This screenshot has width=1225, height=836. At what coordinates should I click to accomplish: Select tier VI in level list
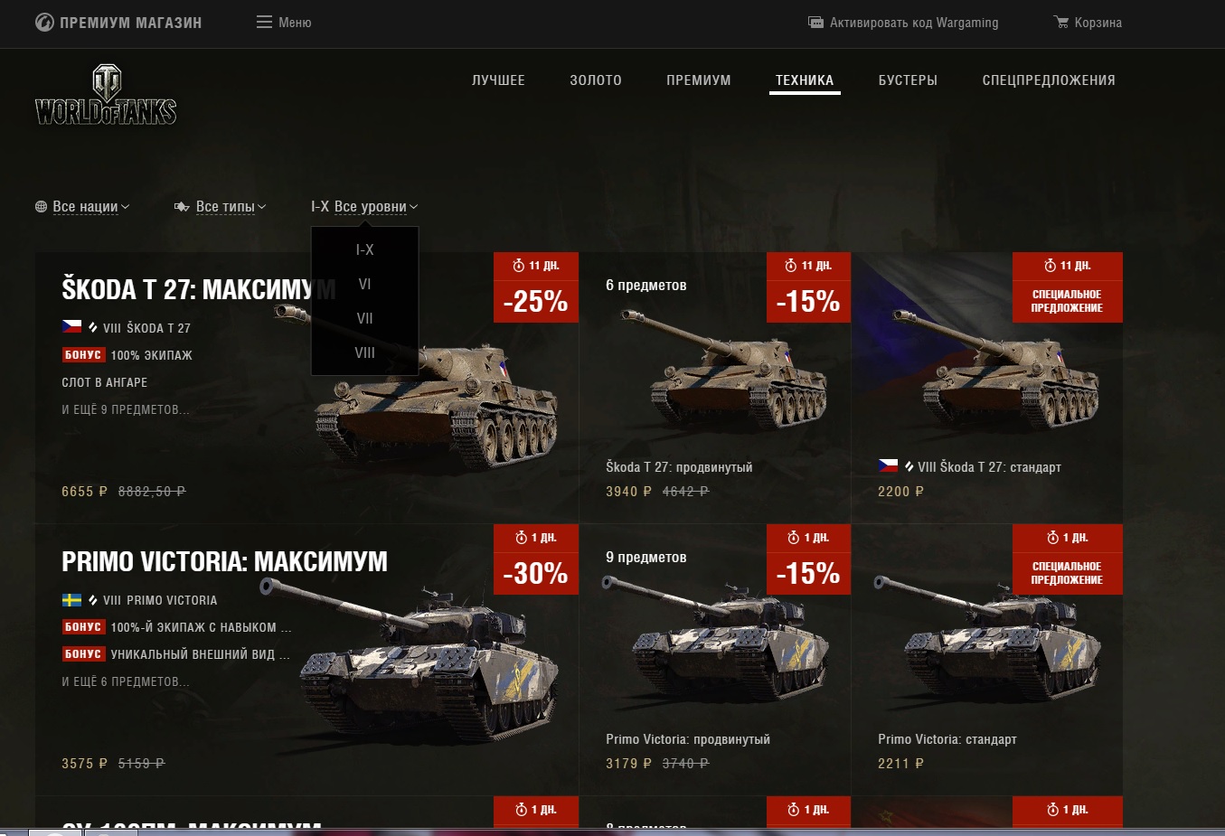[x=364, y=284]
